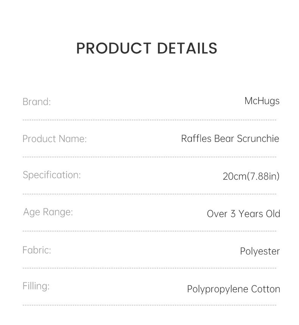
Task: Select the Over 3 Years Old text
Action: pyautogui.click(x=243, y=214)
